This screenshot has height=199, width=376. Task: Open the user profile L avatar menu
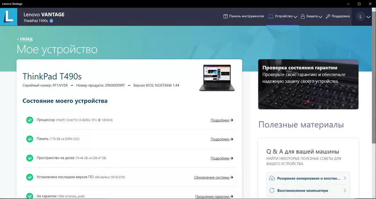point(361,16)
